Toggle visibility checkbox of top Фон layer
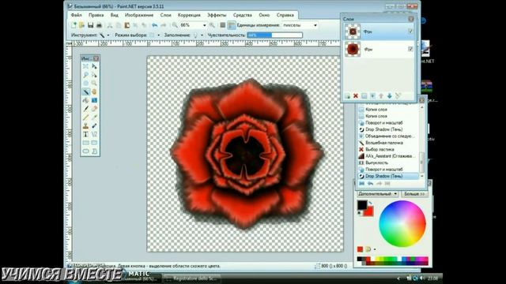506x284 pixels. point(410,32)
